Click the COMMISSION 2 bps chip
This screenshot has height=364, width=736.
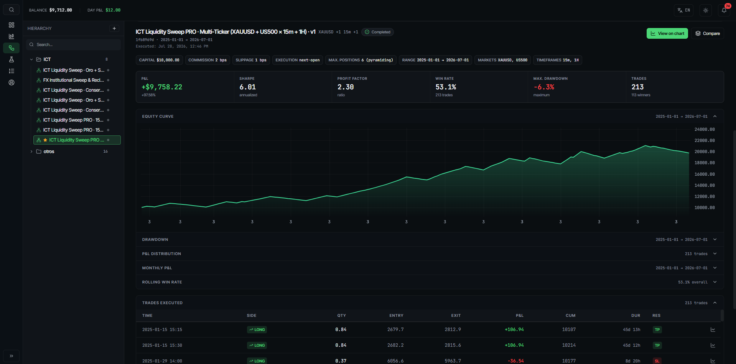207,60
